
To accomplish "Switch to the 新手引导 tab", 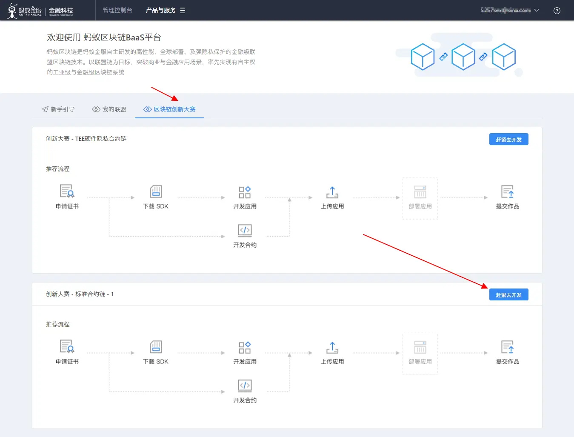I will 58,109.
